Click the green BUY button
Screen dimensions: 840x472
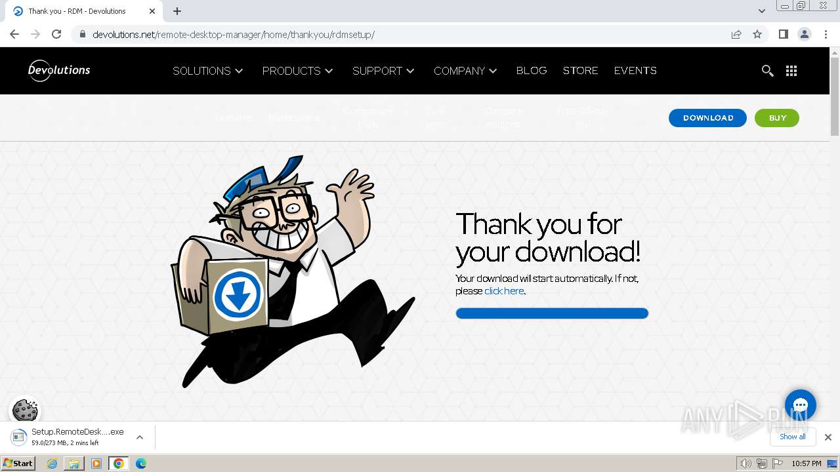pos(777,118)
